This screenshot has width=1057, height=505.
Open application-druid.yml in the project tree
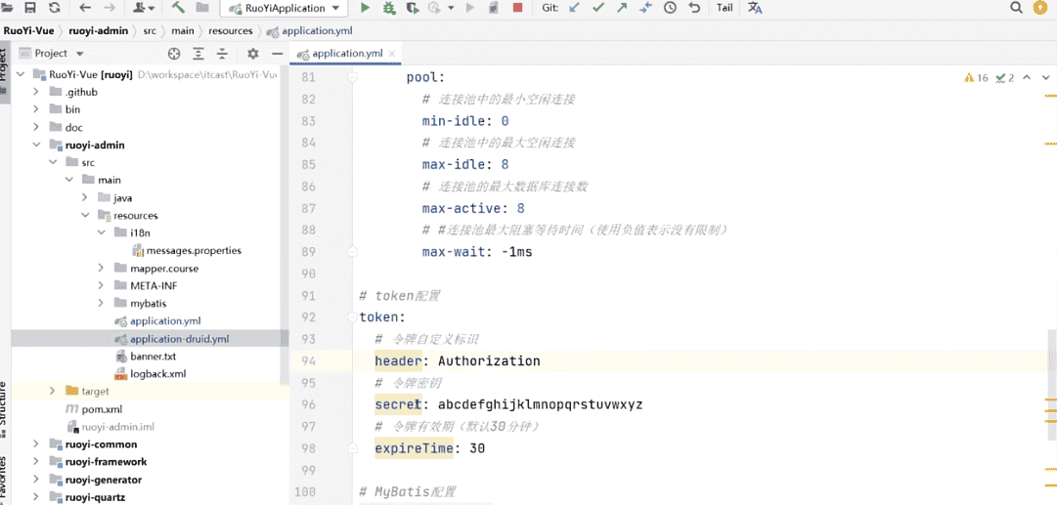(x=179, y=339)
